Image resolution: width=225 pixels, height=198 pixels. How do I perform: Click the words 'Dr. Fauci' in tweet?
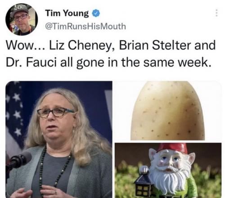tap(31, 62)
